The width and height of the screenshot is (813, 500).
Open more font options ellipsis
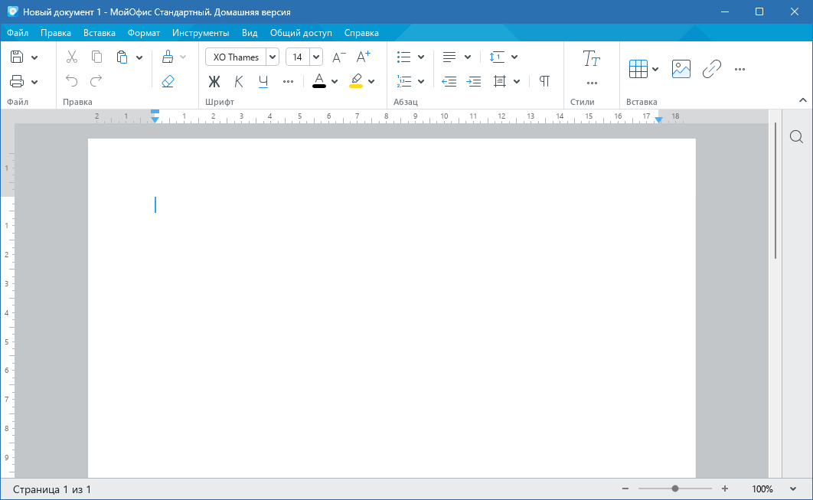click(x=289, y=81)
